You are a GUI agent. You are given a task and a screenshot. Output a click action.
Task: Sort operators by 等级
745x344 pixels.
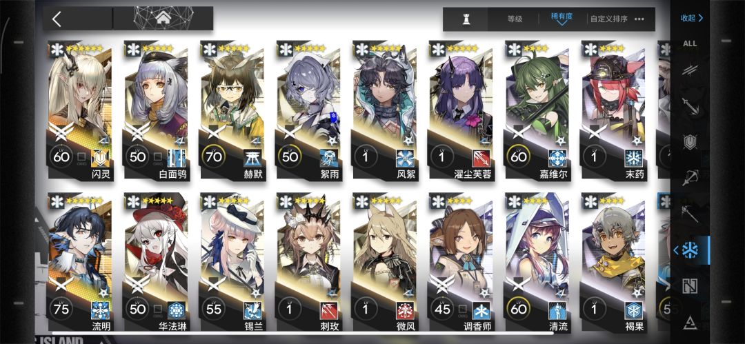pos(515,19)
